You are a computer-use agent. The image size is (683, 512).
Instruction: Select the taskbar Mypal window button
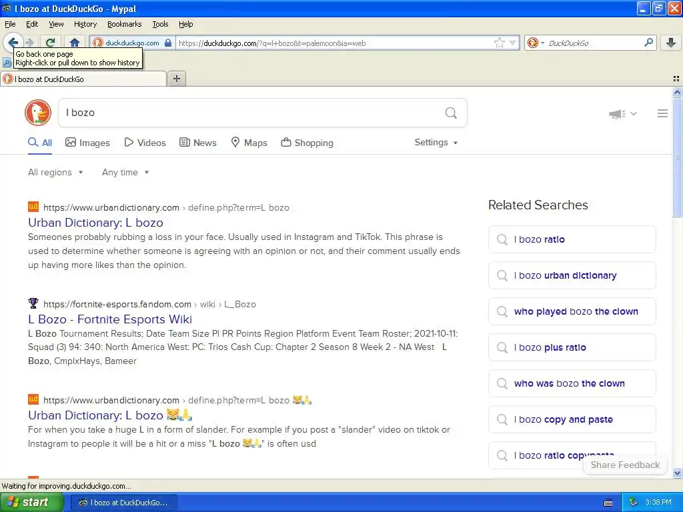(123, 503)
